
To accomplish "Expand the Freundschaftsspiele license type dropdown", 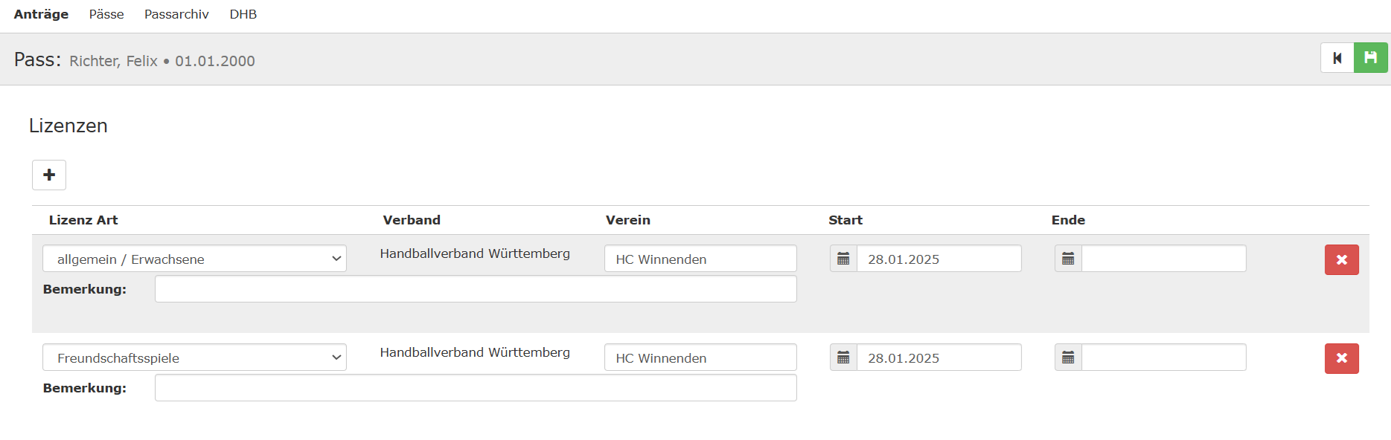I will (194, 357).
